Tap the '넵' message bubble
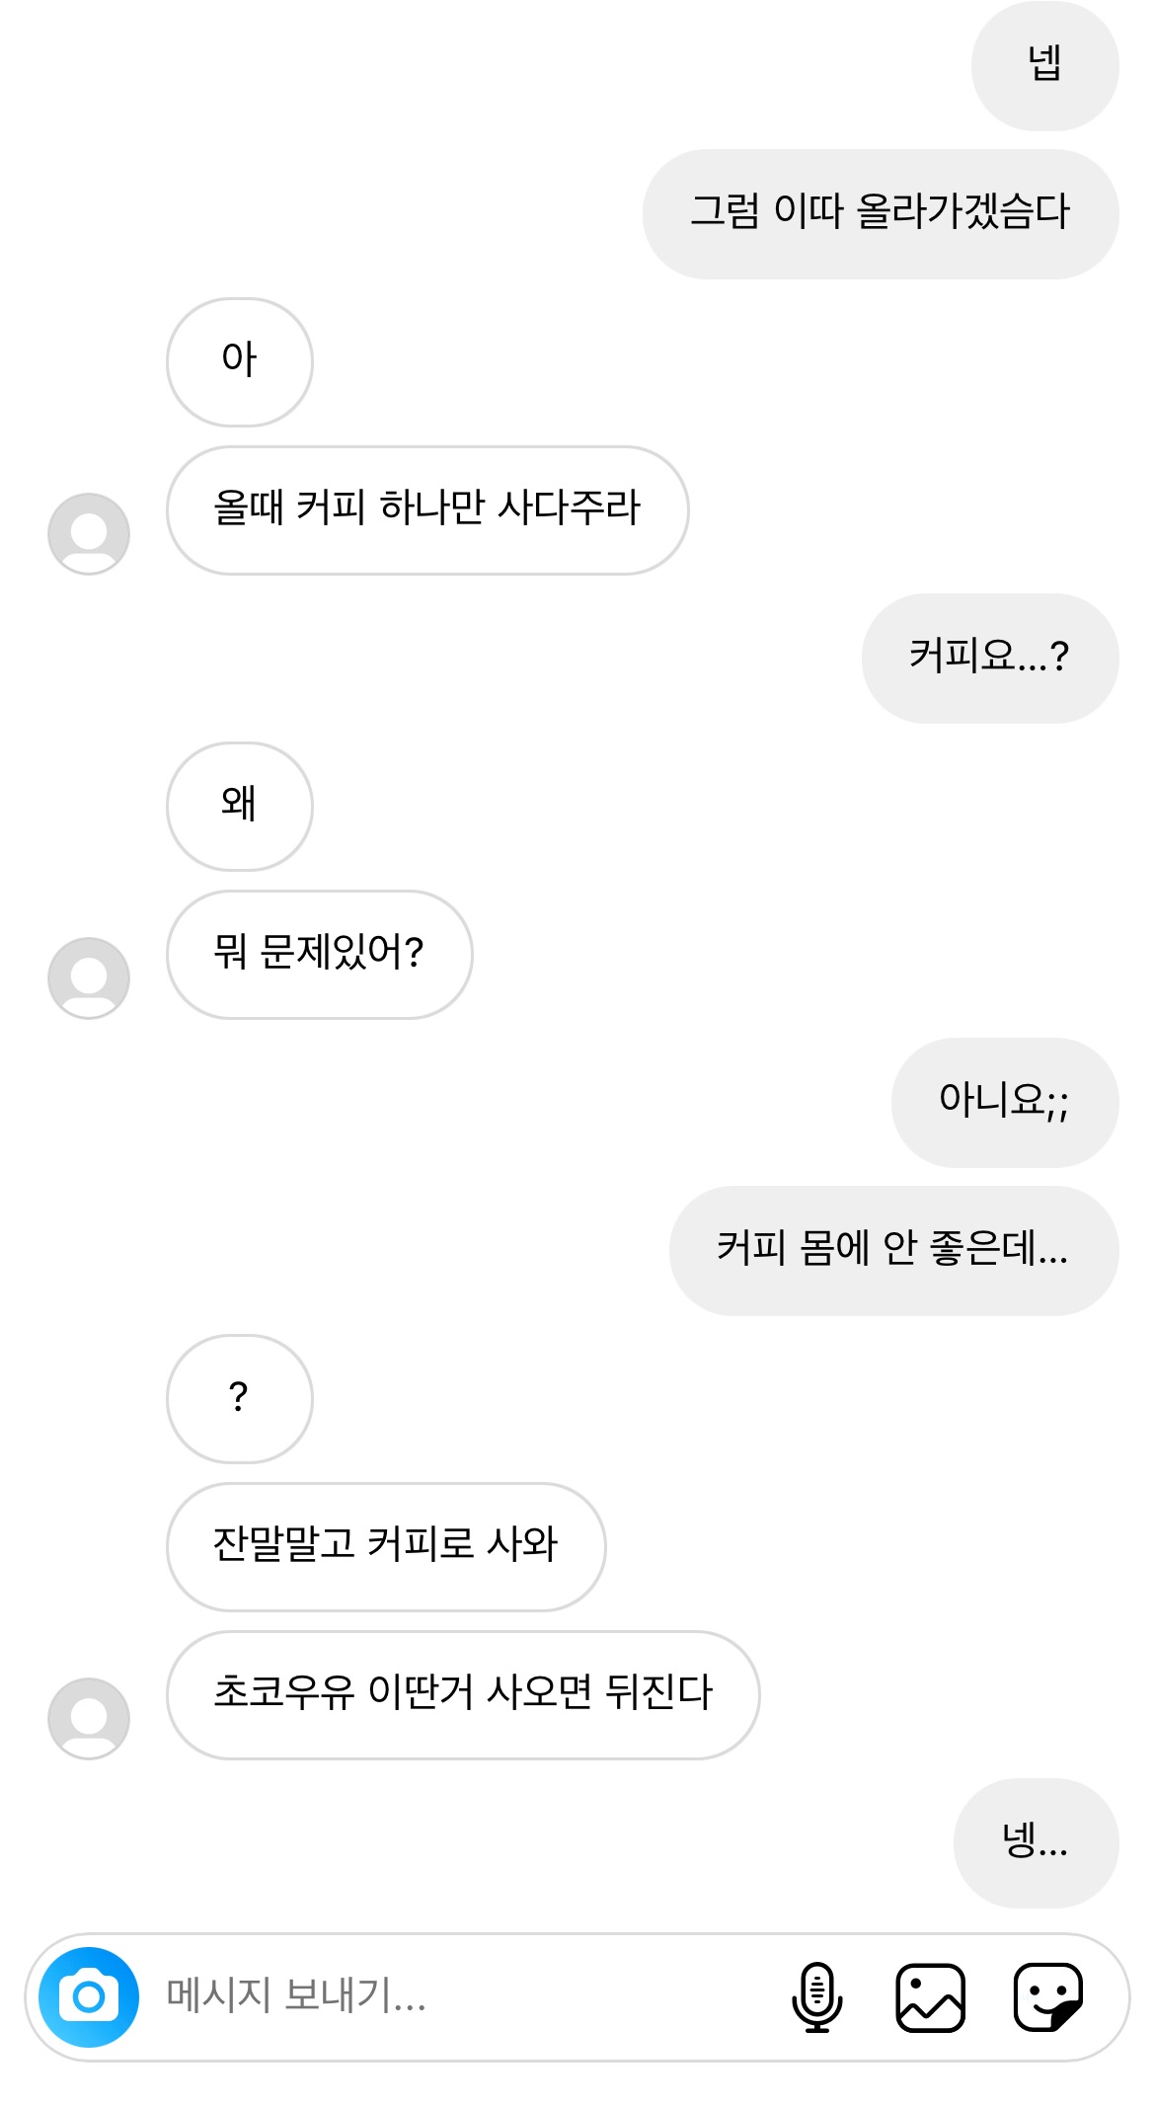The image size is (1155, 2107). (x=1044, y=66)
